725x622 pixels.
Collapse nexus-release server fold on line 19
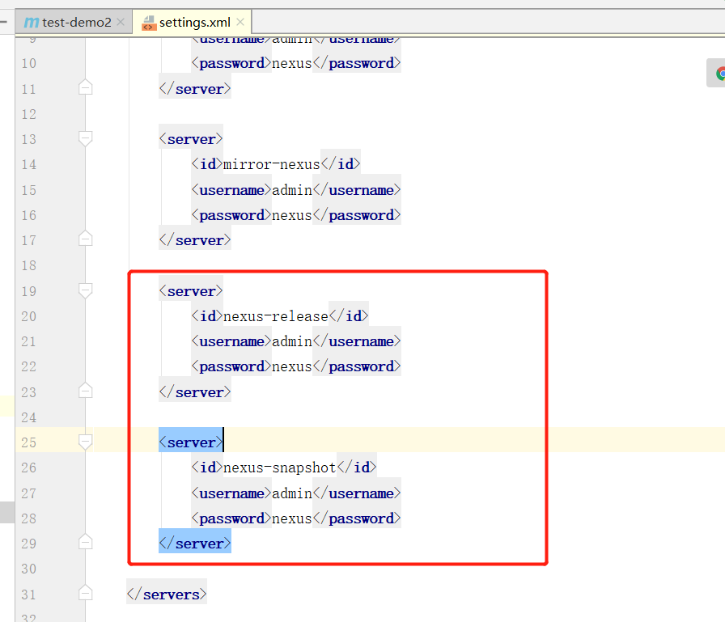(x=85, y=290)
